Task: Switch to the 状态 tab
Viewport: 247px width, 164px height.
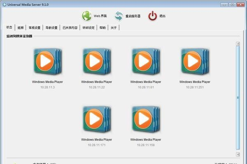Action: (9, 27)
